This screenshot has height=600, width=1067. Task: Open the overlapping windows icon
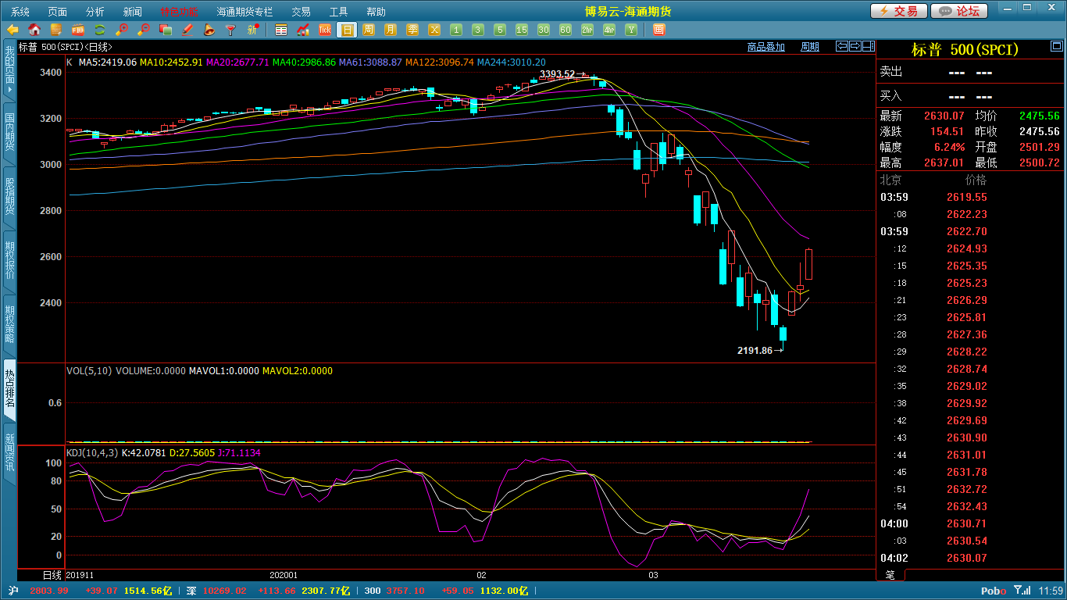165,30
